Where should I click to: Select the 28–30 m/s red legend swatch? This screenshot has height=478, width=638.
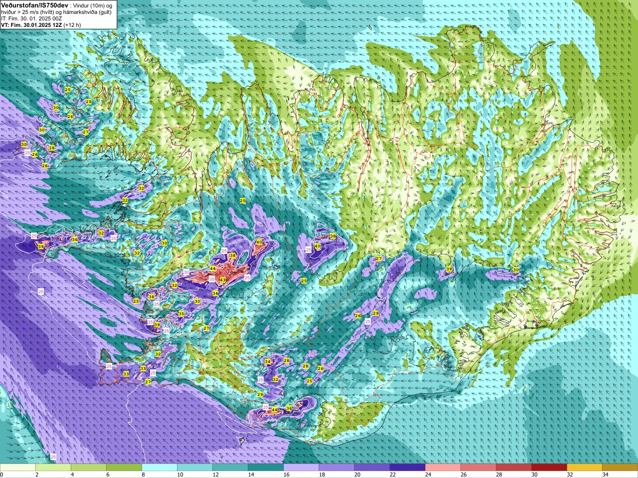click(513, 468)
